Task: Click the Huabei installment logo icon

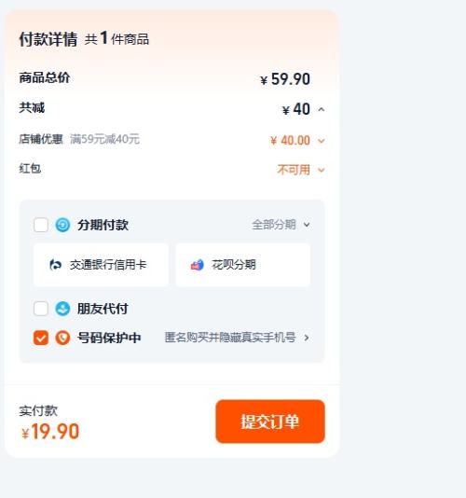Action: pyautogui.click(x=198, y=265)
